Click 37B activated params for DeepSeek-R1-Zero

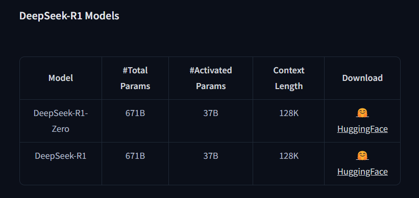(x=211, y=114)
